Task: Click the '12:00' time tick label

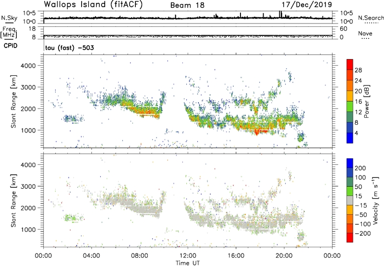Action: [x=188, y=256]
